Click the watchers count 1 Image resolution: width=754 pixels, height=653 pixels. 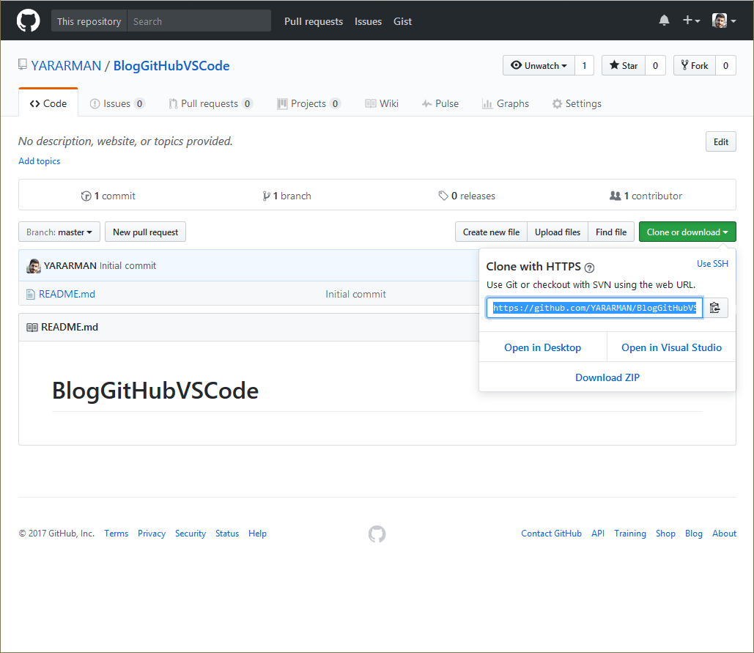point(584,65)
